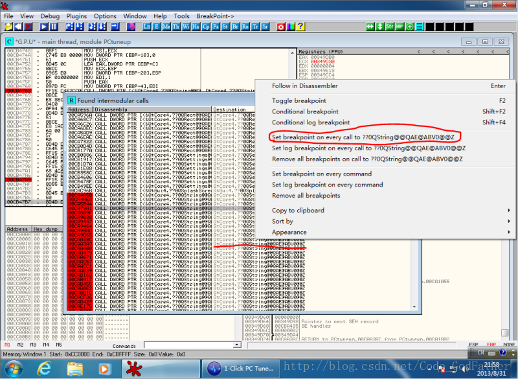This screenshot has height=379, width=518.
Task: Open the Debug menu
Action: tap(50, 16)
